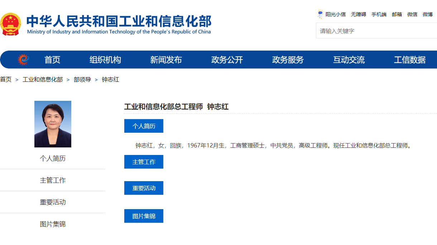Select 图片集锦 in the left sidebar
437x245 pixels.
point(53,224)
